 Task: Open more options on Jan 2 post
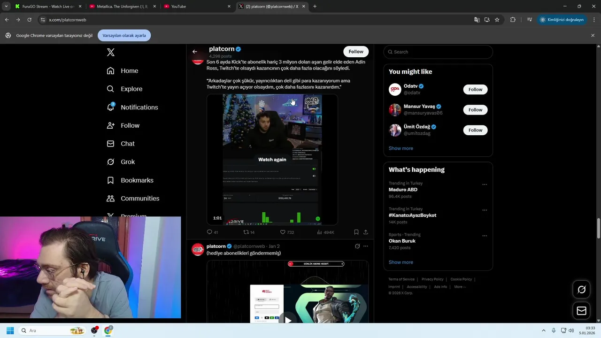coord(366,246)
